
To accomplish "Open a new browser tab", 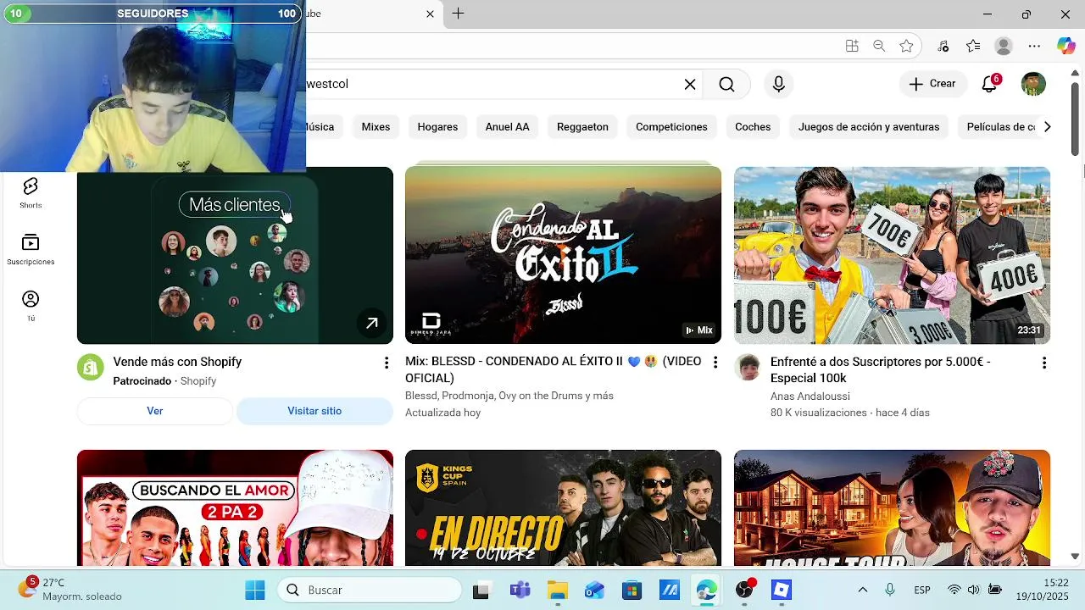I will (458, 14).
